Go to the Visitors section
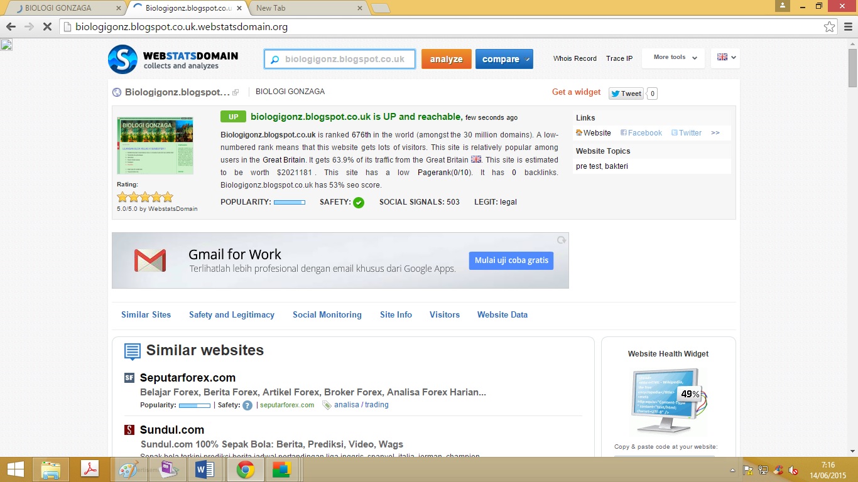This screenshot has height=482, width=858. 445,315
